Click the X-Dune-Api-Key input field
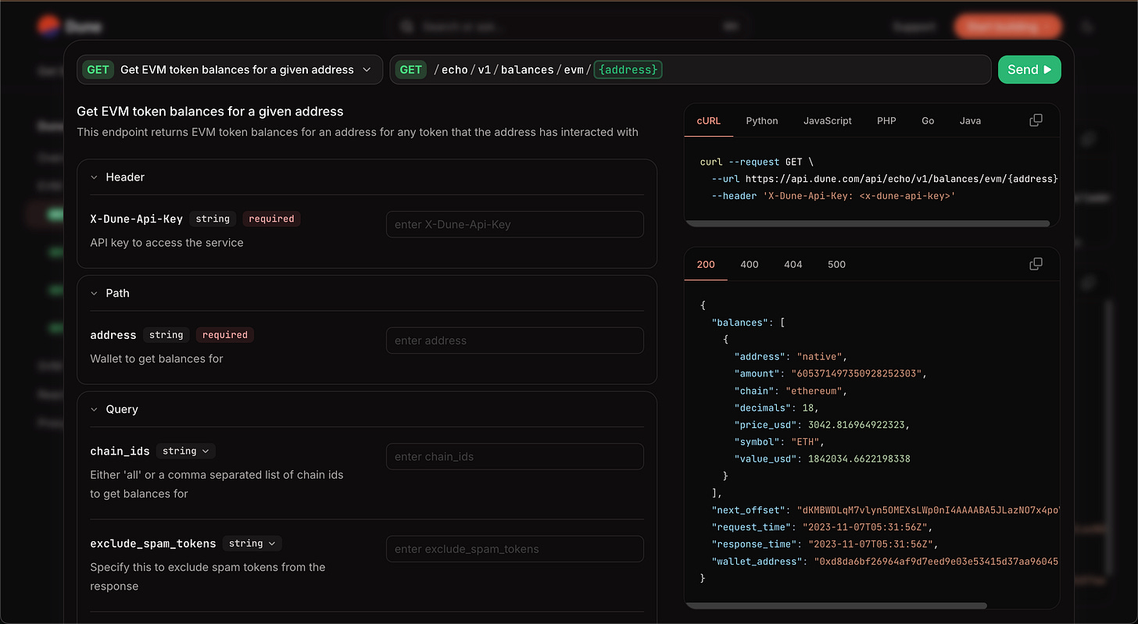 (x=514, y=224)
